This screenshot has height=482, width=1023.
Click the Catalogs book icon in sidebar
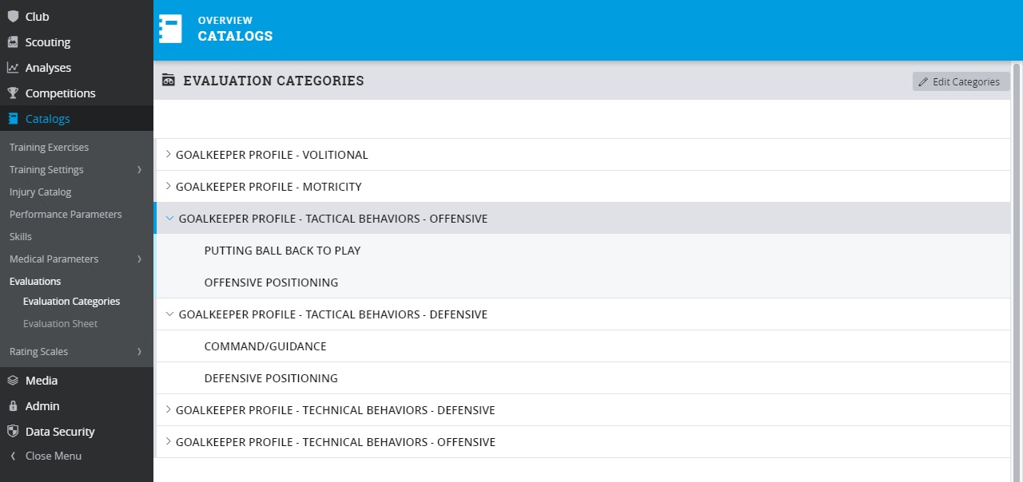13,119
